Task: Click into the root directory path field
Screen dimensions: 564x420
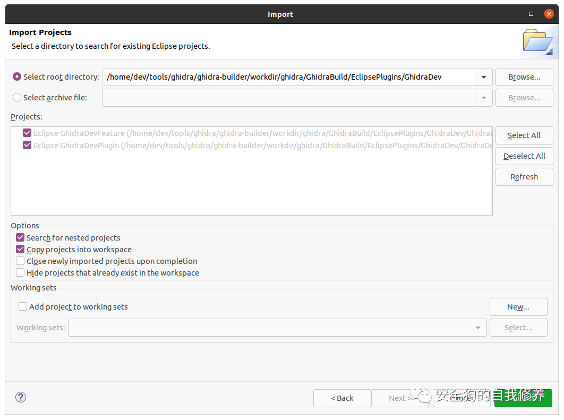Action: 288,77
